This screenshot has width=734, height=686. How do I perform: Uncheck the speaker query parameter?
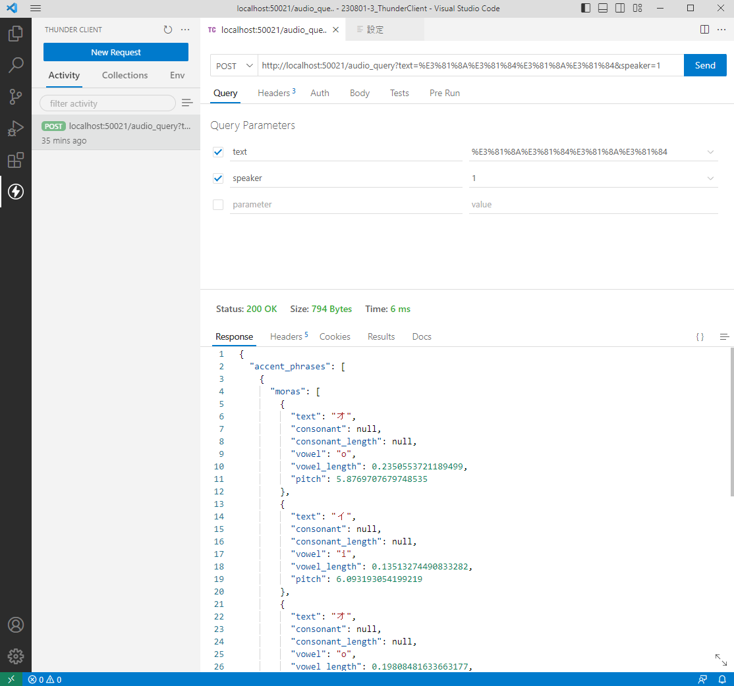coord(218,178)
